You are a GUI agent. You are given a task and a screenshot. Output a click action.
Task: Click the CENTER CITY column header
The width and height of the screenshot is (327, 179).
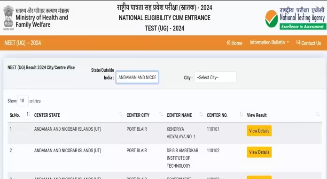click(x=138, y=115)
